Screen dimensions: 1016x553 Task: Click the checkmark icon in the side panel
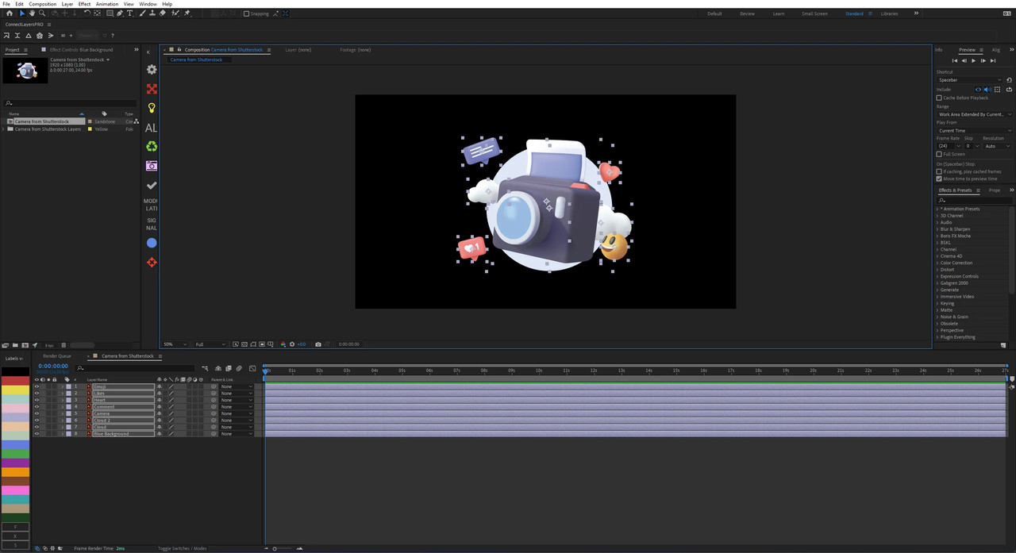point(152,186)
